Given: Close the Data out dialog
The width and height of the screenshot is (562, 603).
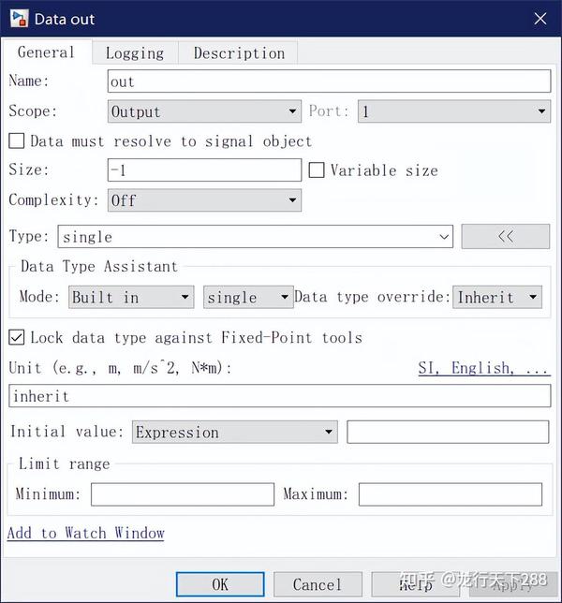Looking at the screenshot, I should (540, 19).
